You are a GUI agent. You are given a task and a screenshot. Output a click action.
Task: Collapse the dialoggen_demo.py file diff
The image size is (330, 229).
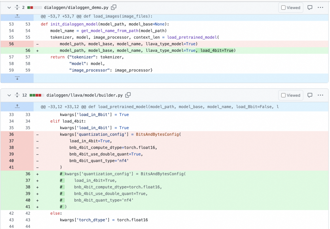[9, 8]
